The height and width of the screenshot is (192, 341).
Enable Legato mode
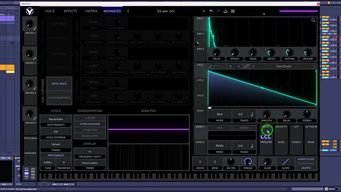pyautogui.click(x=306, y=168)
